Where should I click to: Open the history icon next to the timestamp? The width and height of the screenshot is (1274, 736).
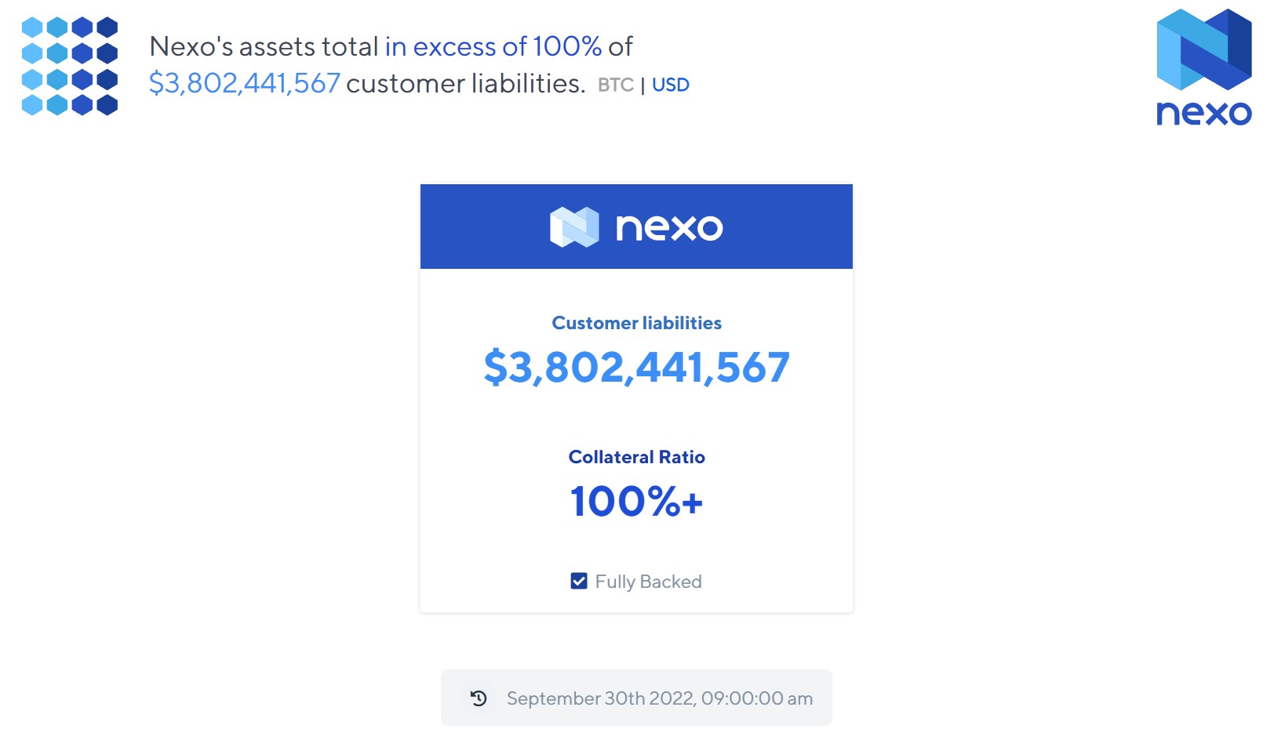click(479, 697)
